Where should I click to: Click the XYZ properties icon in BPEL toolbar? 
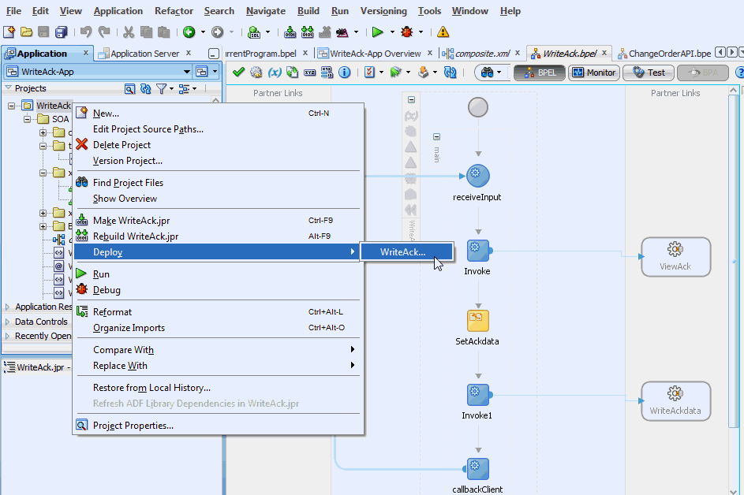310,72
